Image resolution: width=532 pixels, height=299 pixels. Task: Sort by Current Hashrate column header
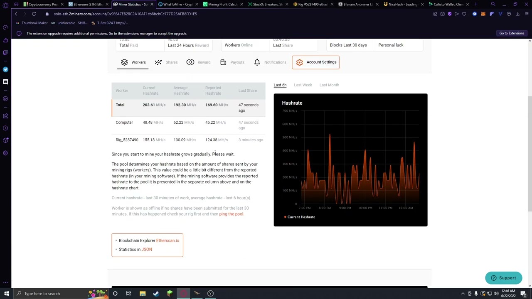pyautogui.click(x=150, y=91)
